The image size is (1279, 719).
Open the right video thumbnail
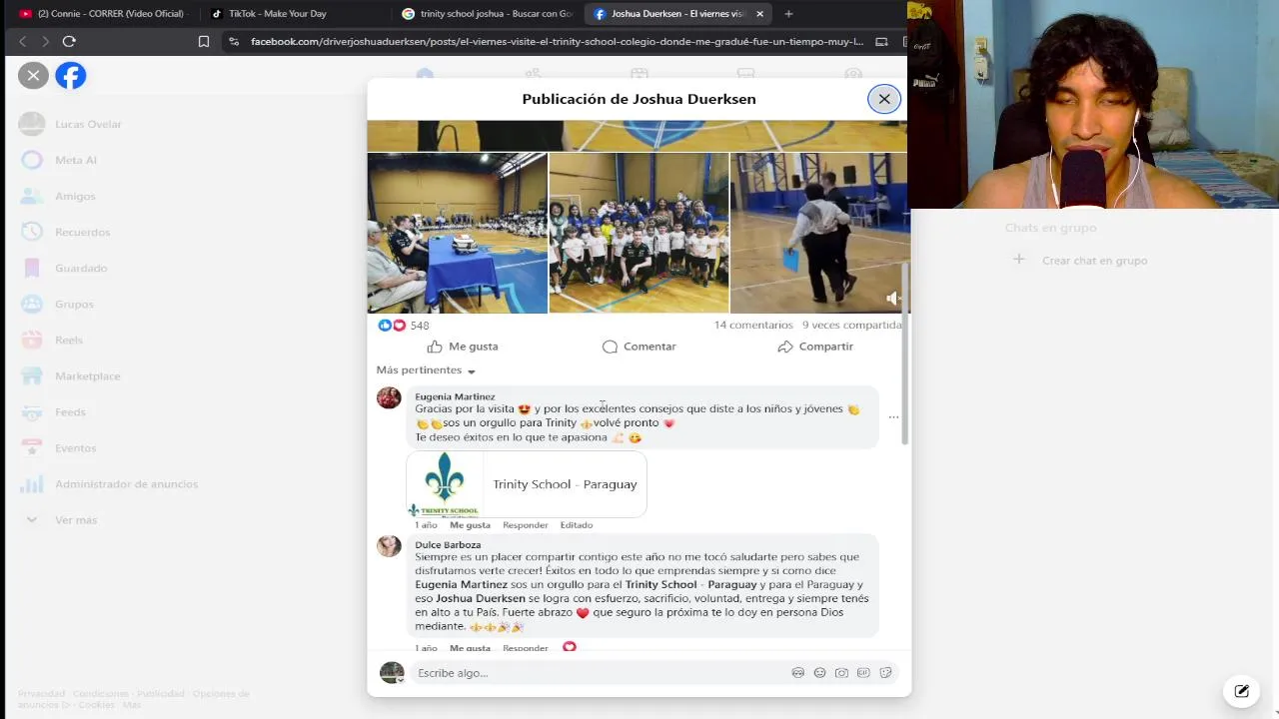[x=818, y=233]
